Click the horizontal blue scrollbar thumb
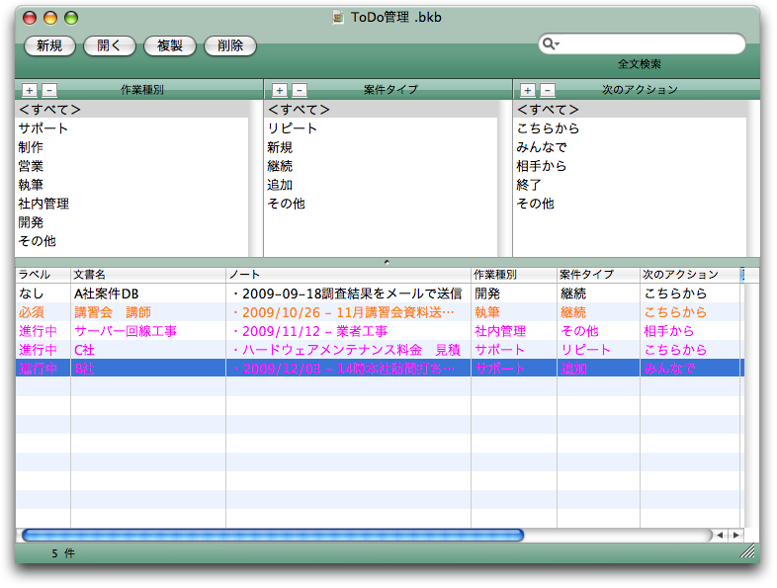 click(x=272, y=535)
